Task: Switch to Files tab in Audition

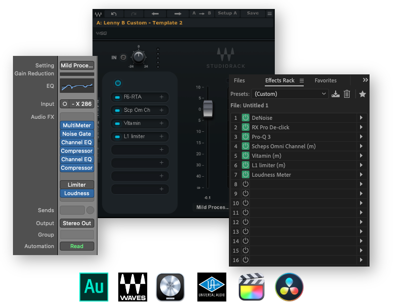Action: [239, 80]
